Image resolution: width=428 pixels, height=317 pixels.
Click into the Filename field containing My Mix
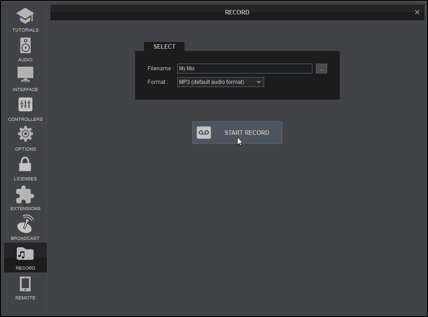click(x=244, y=69)
